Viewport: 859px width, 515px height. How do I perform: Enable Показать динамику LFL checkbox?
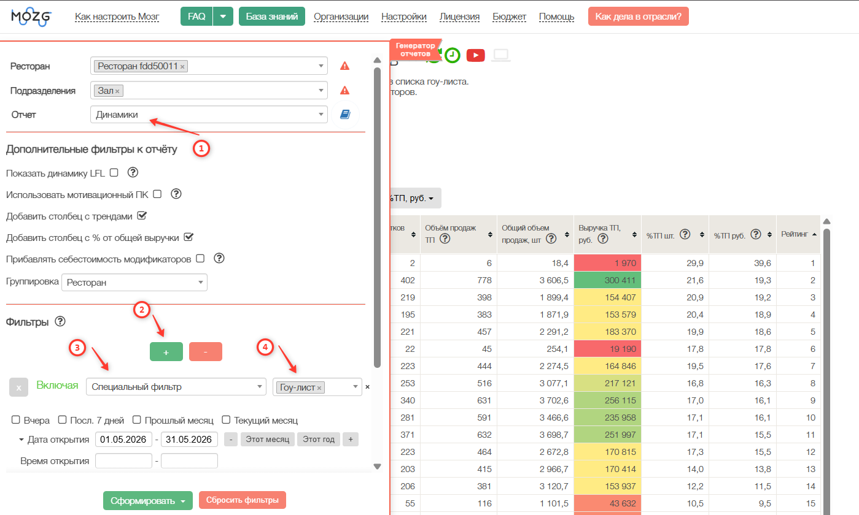tap(114, 173)
